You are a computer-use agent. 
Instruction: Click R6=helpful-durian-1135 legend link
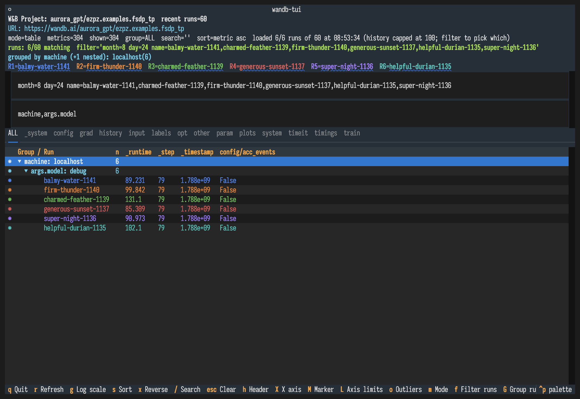(x=415, y=66)
